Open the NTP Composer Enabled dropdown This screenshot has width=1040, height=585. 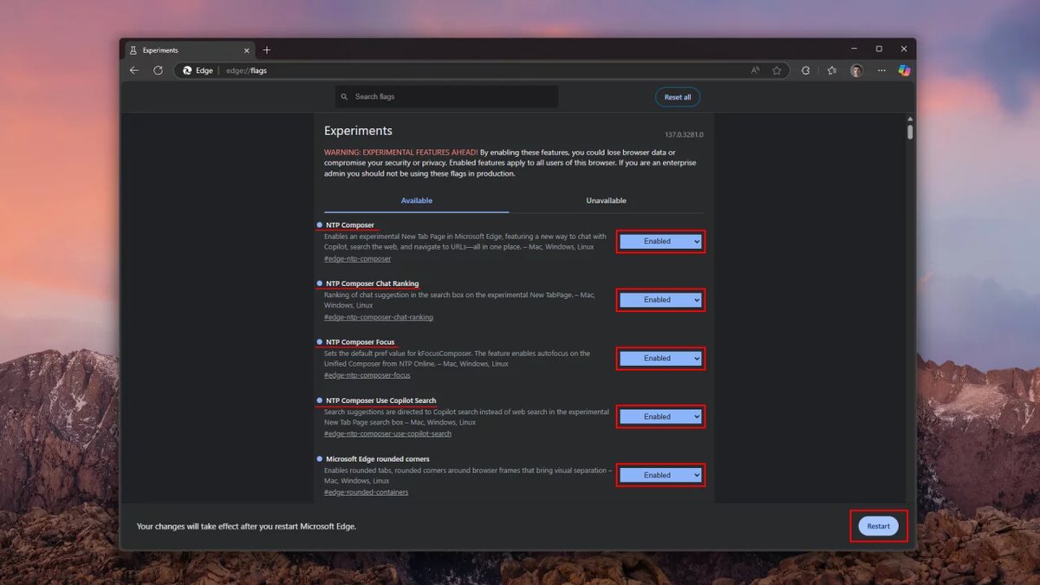660,242
